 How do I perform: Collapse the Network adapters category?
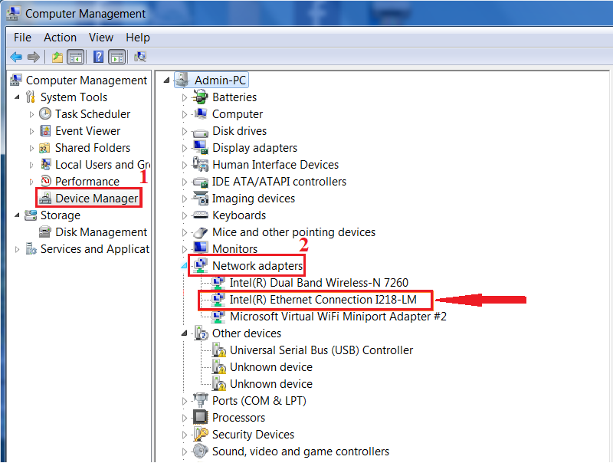(185, 266)
